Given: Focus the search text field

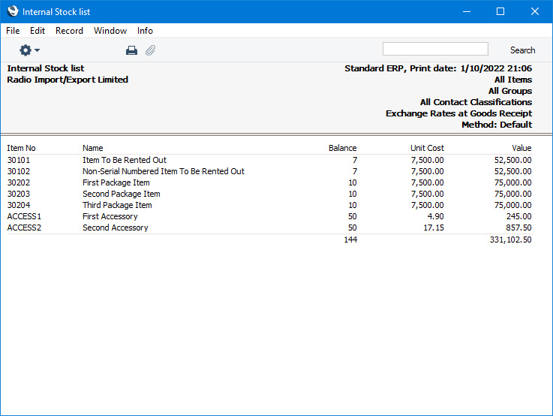Looking at the screenshot, I should coord(435,49).
